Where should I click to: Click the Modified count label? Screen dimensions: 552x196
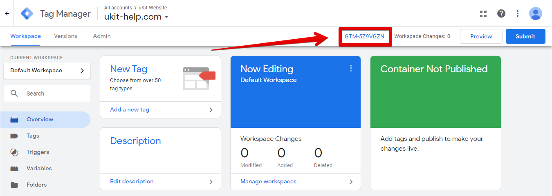(x=251, y=165)
